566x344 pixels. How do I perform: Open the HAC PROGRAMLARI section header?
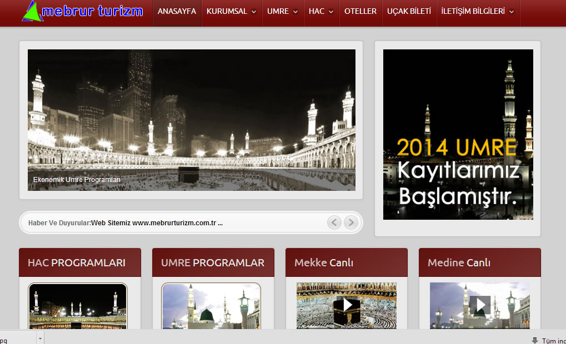click(77, 262)
